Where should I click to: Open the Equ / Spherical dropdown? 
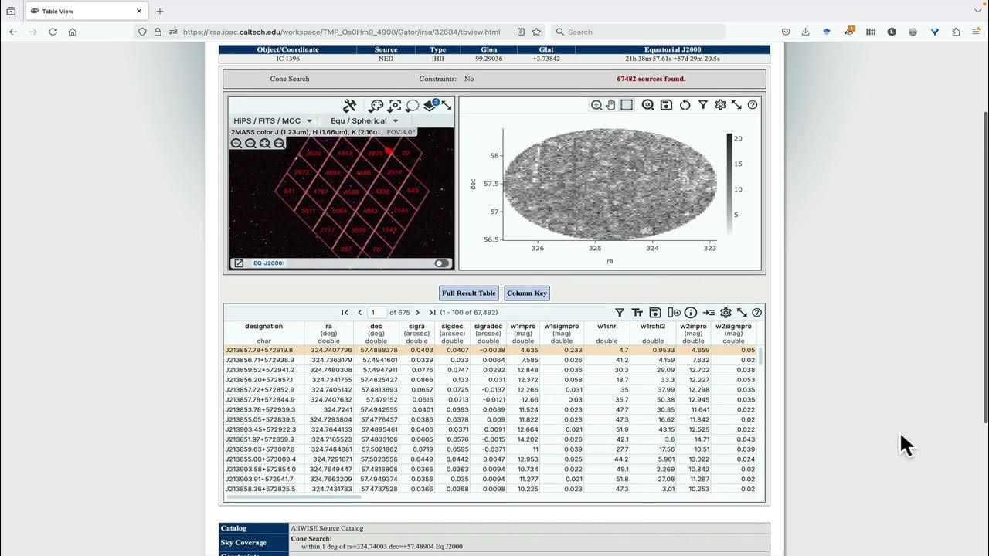tap(364, 121)
